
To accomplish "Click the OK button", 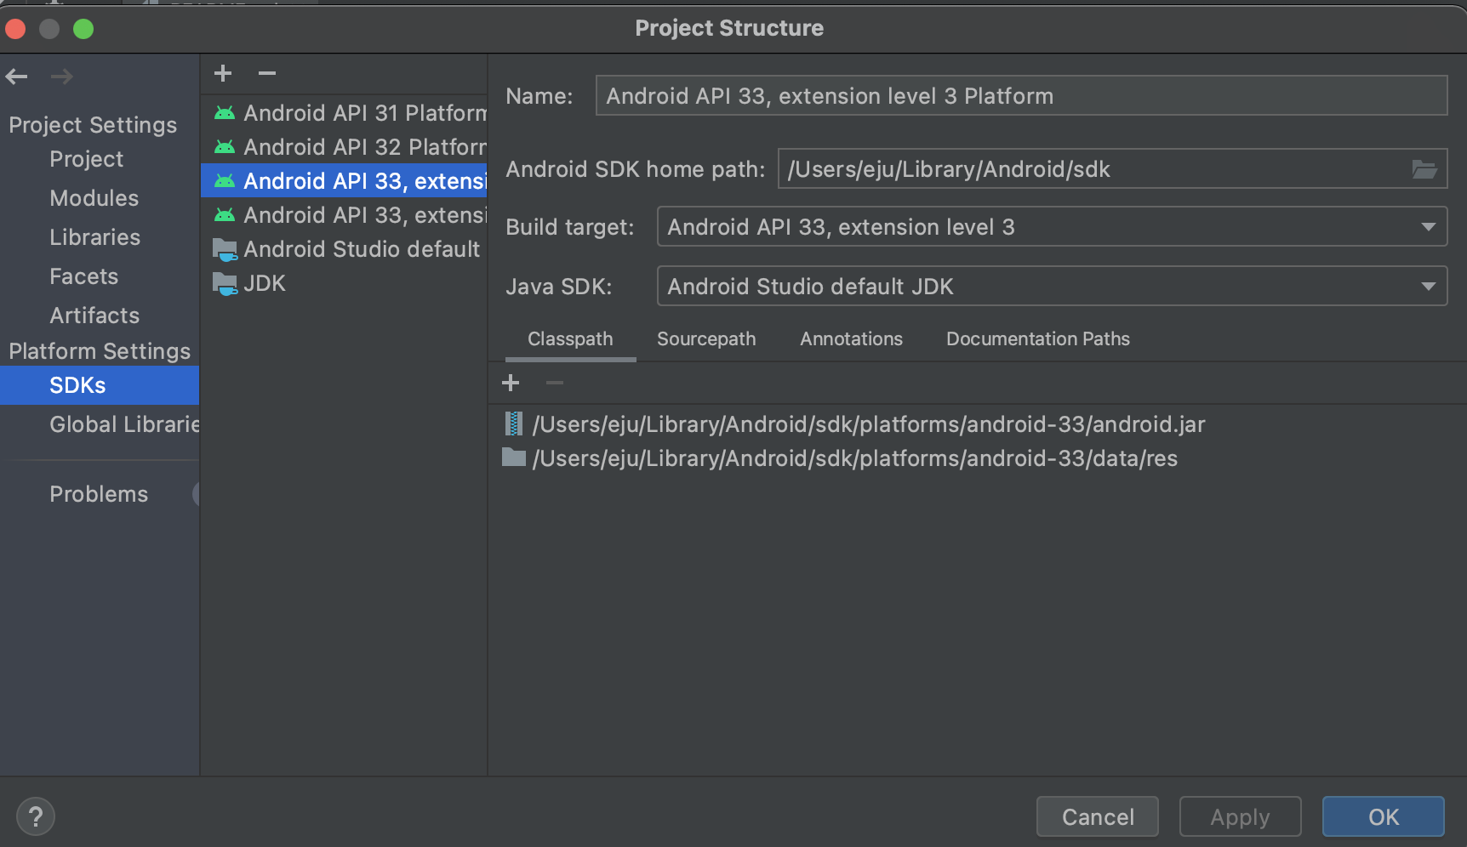I will click(1384, 817).
